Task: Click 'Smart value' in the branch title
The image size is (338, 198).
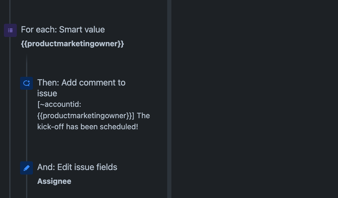Action: click(x=82, y=30)
